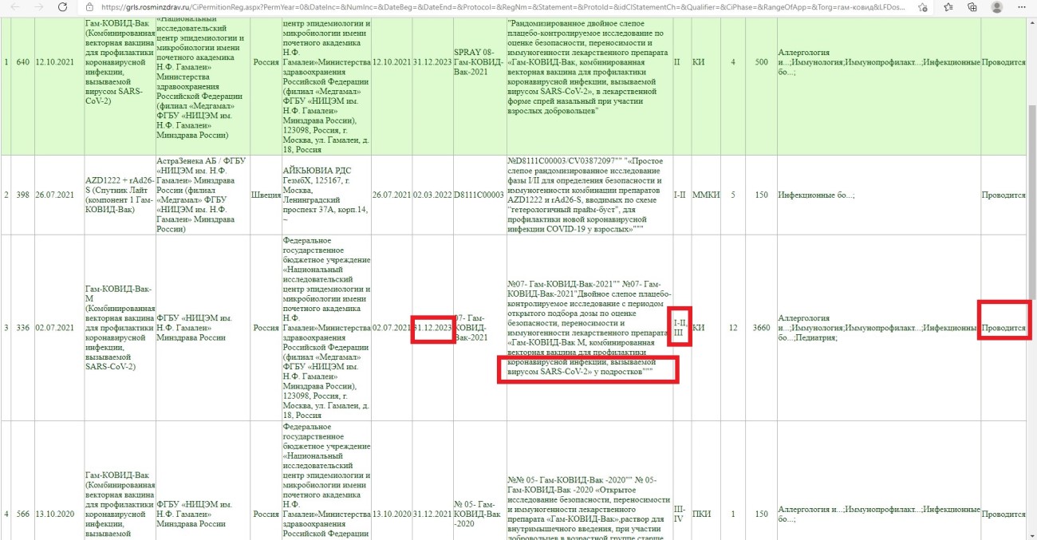Image resolution: width=1037 pixels, height=540 pixels.
Task: Click permit number 398
Action: 22,195
